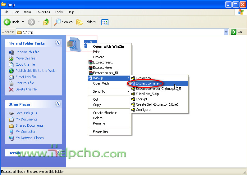This screenshot has height=175, width=247.
Task: Click the E-mail this file envelope icon
Action: (11, 77)
